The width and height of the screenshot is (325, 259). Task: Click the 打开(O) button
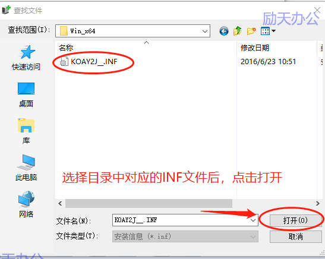295,220
